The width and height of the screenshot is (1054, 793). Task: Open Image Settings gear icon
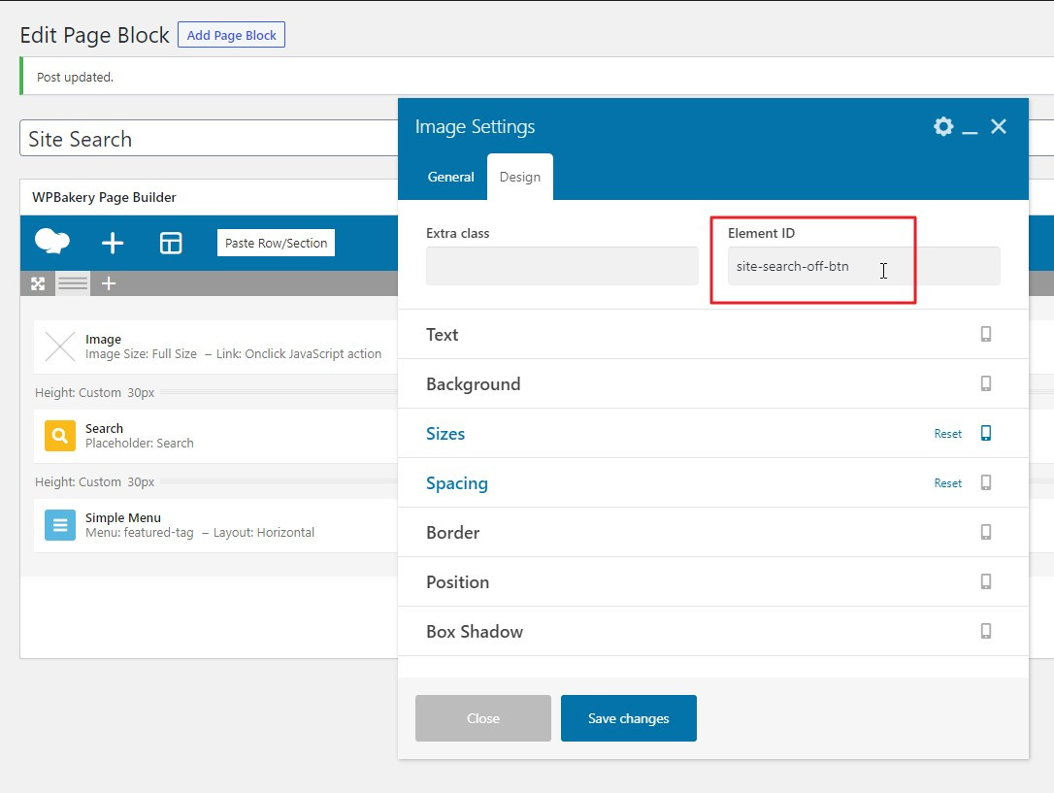[x=943, y=126]
